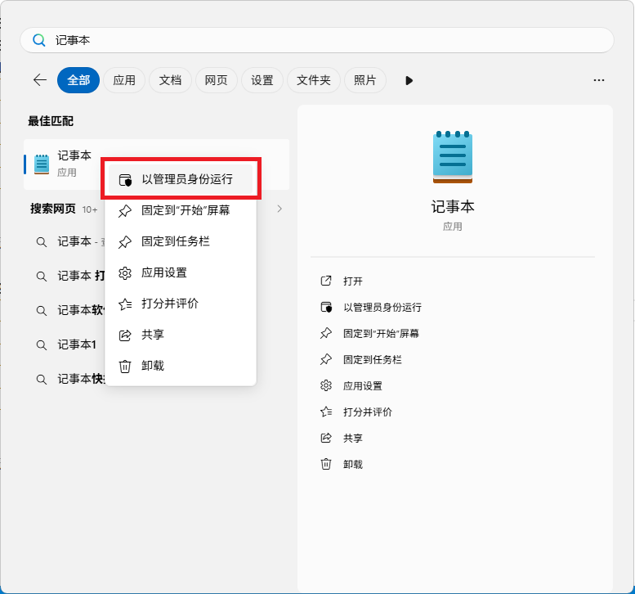635x594 pixels.
Task: Click the search icon beside 记事本1 suggestion
Action: pos(42,345)
